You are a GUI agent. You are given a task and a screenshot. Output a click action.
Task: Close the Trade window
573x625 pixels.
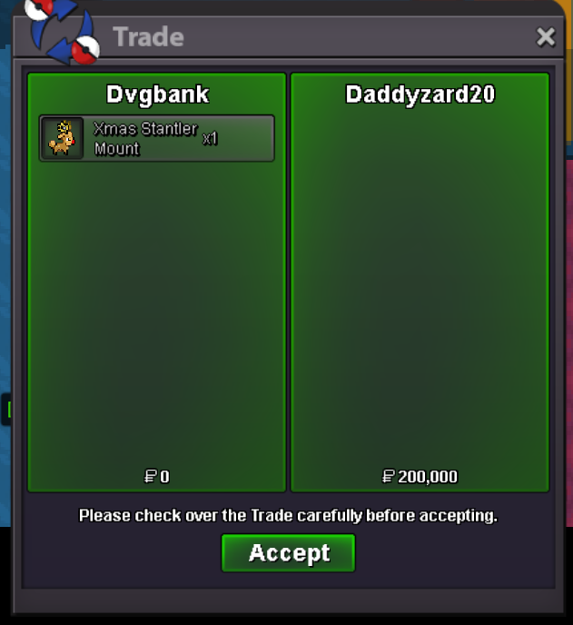[x=546, y=37]
